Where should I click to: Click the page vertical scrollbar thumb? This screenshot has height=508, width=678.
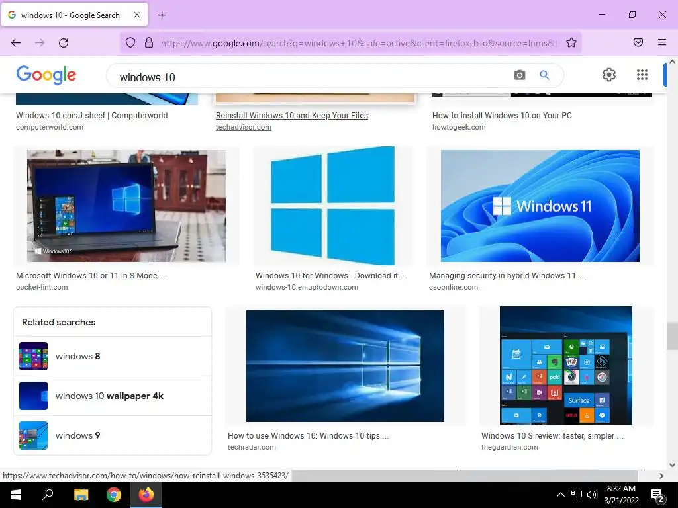672,336
